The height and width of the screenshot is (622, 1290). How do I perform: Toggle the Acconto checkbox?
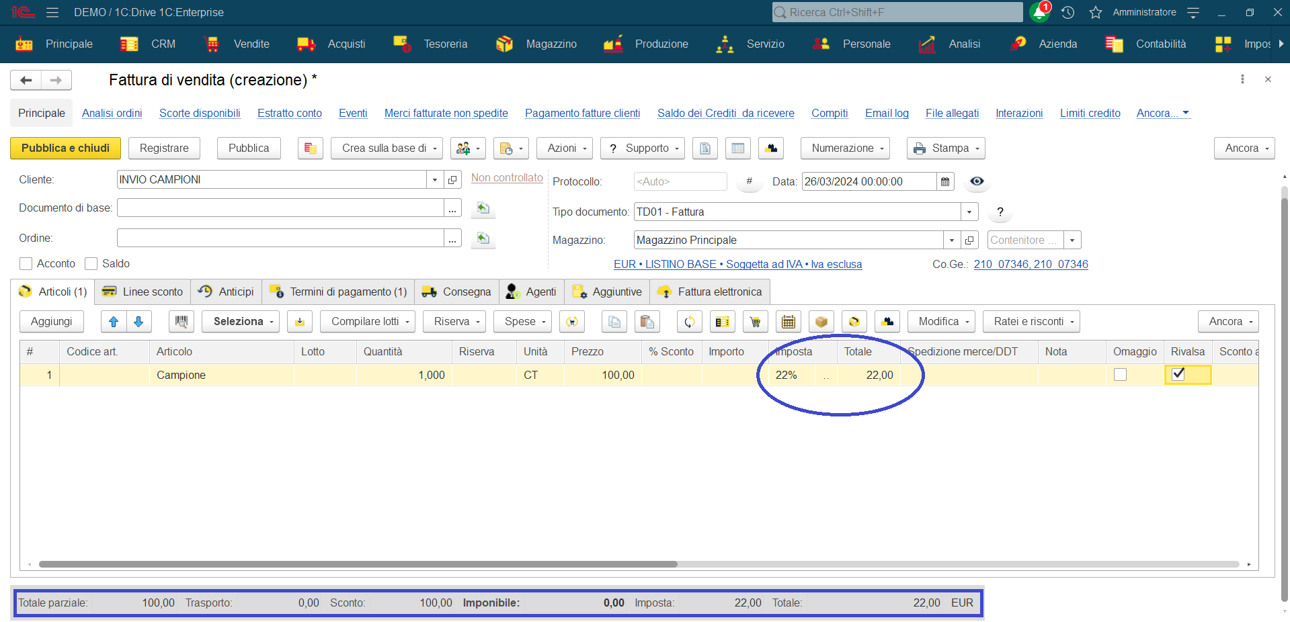pos(26,264)
